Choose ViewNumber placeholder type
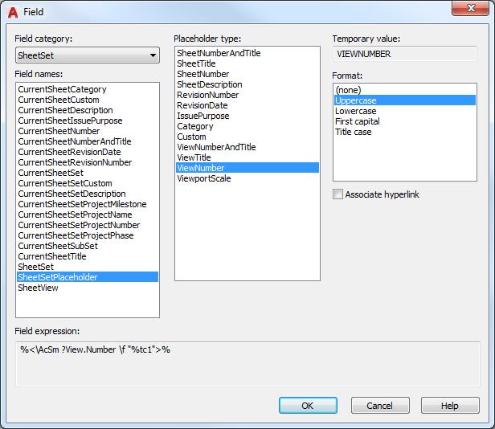 [x=247, y=168]
